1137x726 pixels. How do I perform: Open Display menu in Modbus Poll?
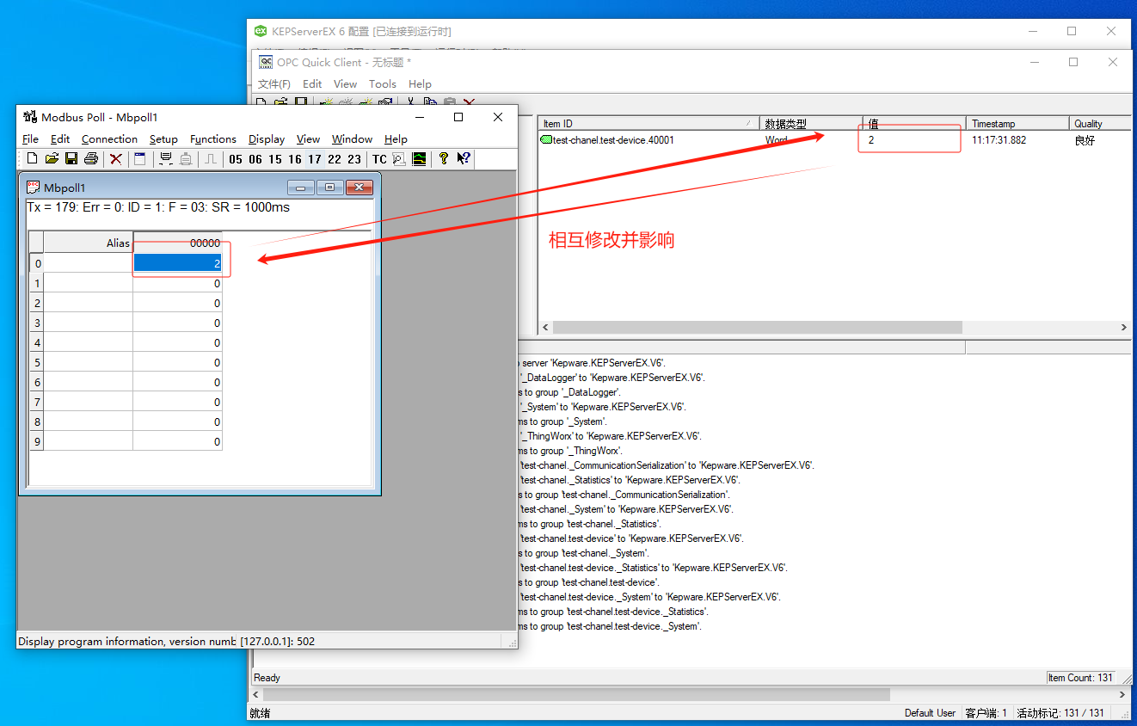coord(267,138)
